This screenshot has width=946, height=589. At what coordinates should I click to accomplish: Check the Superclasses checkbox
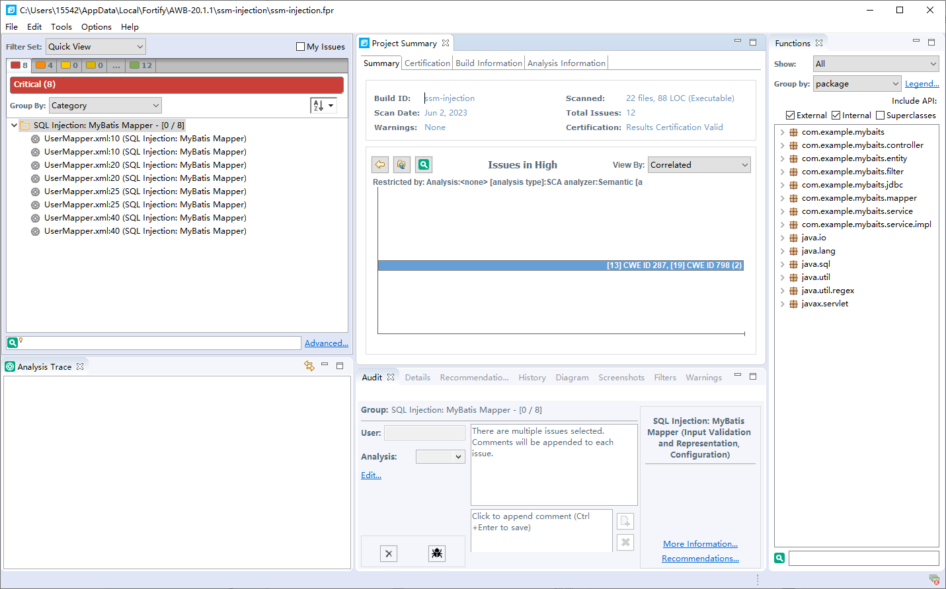(x=880, y=116)
